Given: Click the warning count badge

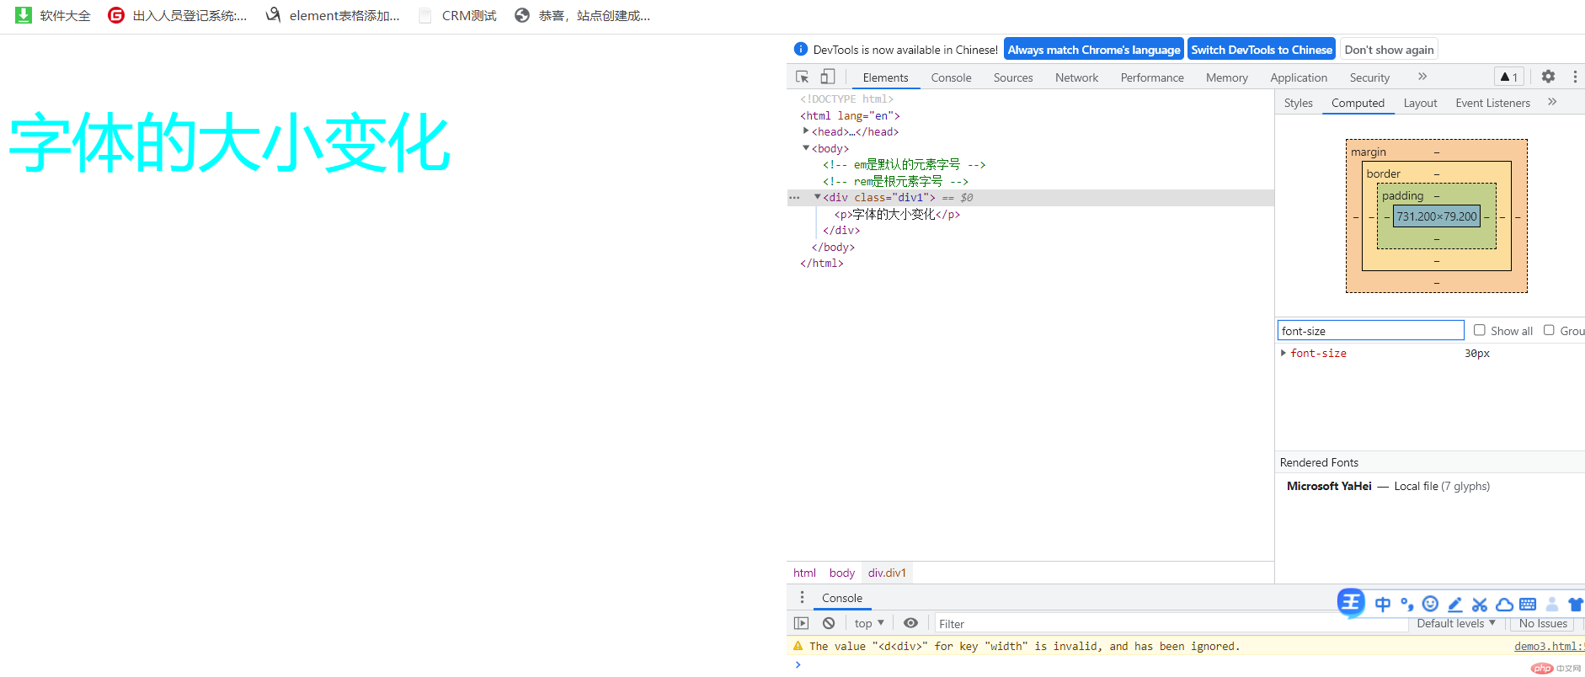Looking at the screenshot, I should 1509,77.
